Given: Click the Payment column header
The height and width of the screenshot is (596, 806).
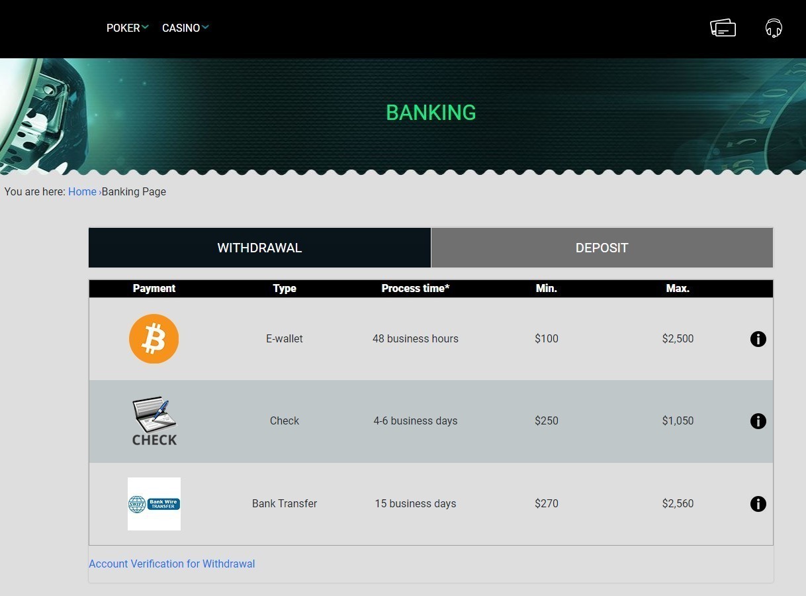Looking at the screenshot, I should tap(154, 288).
